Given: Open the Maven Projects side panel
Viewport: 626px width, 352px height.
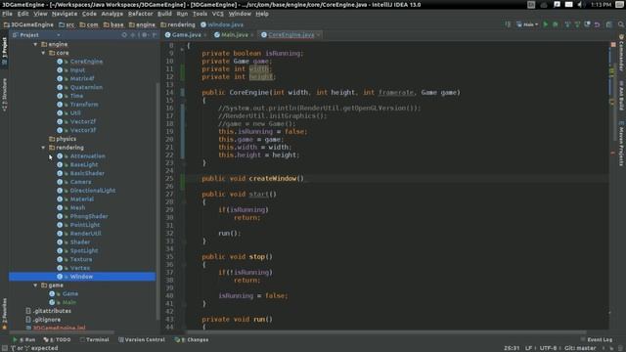Looking at the screenshot, I should (x=621, y=144).
